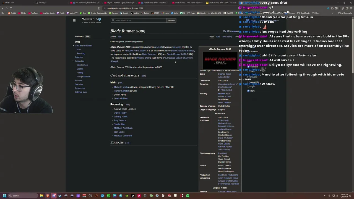
Task: Open the browser extensions puzzle icon
Action: coord(332,8)
